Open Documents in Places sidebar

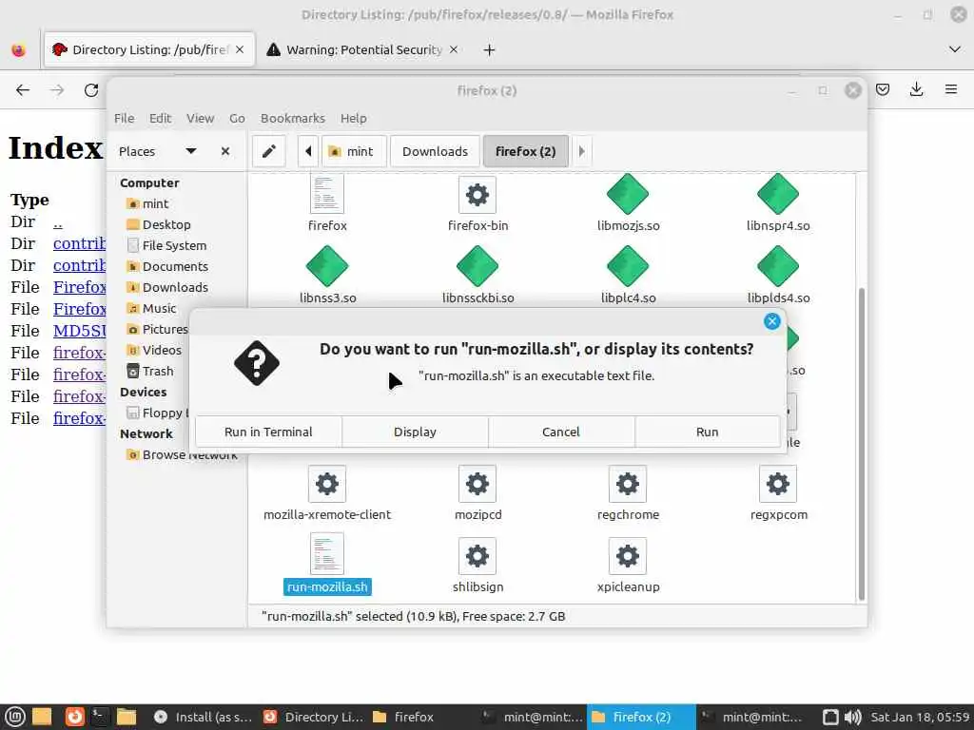[175, 266]
